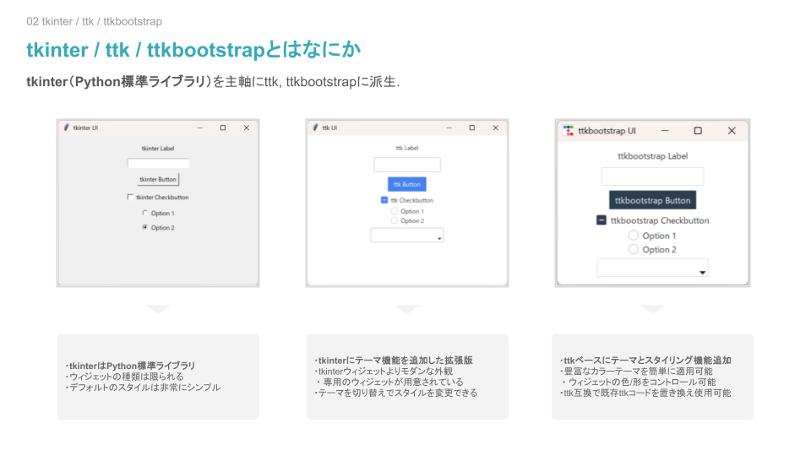This screenshot has width=811, height=456.
Task: Select Option 2 radio in ttk UI window
Action: pos(394,220)
